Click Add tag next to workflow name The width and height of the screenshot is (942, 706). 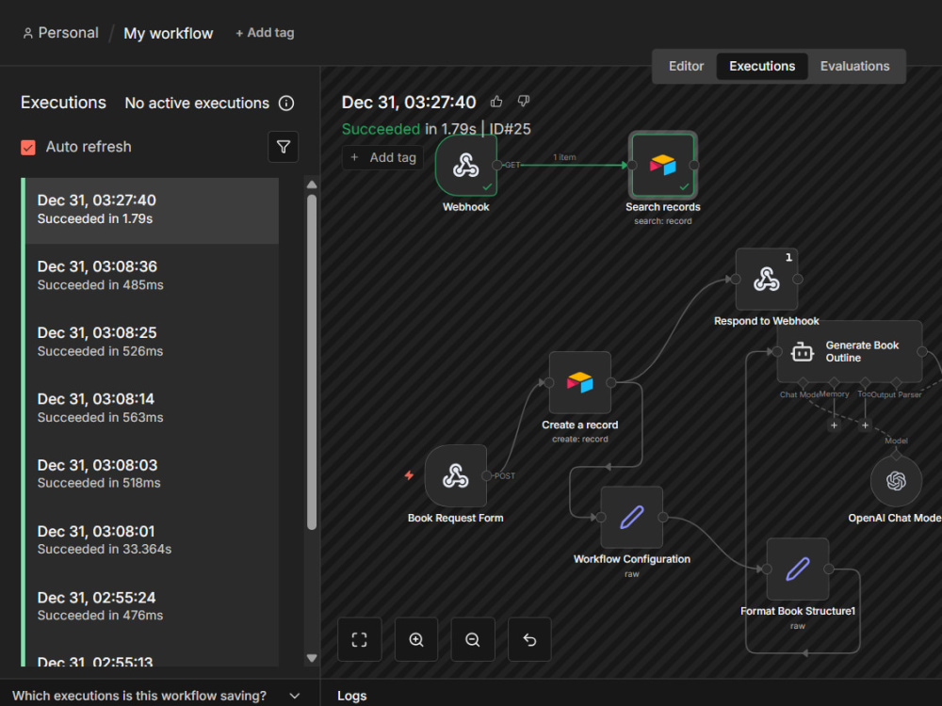pyautogui.click(x=265, y=33)
